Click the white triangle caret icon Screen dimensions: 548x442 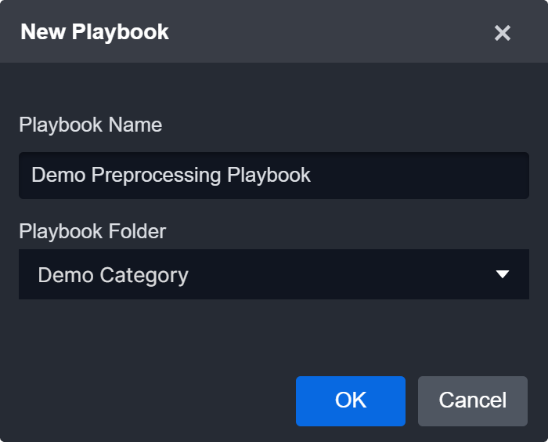click(x=503, y=274)
